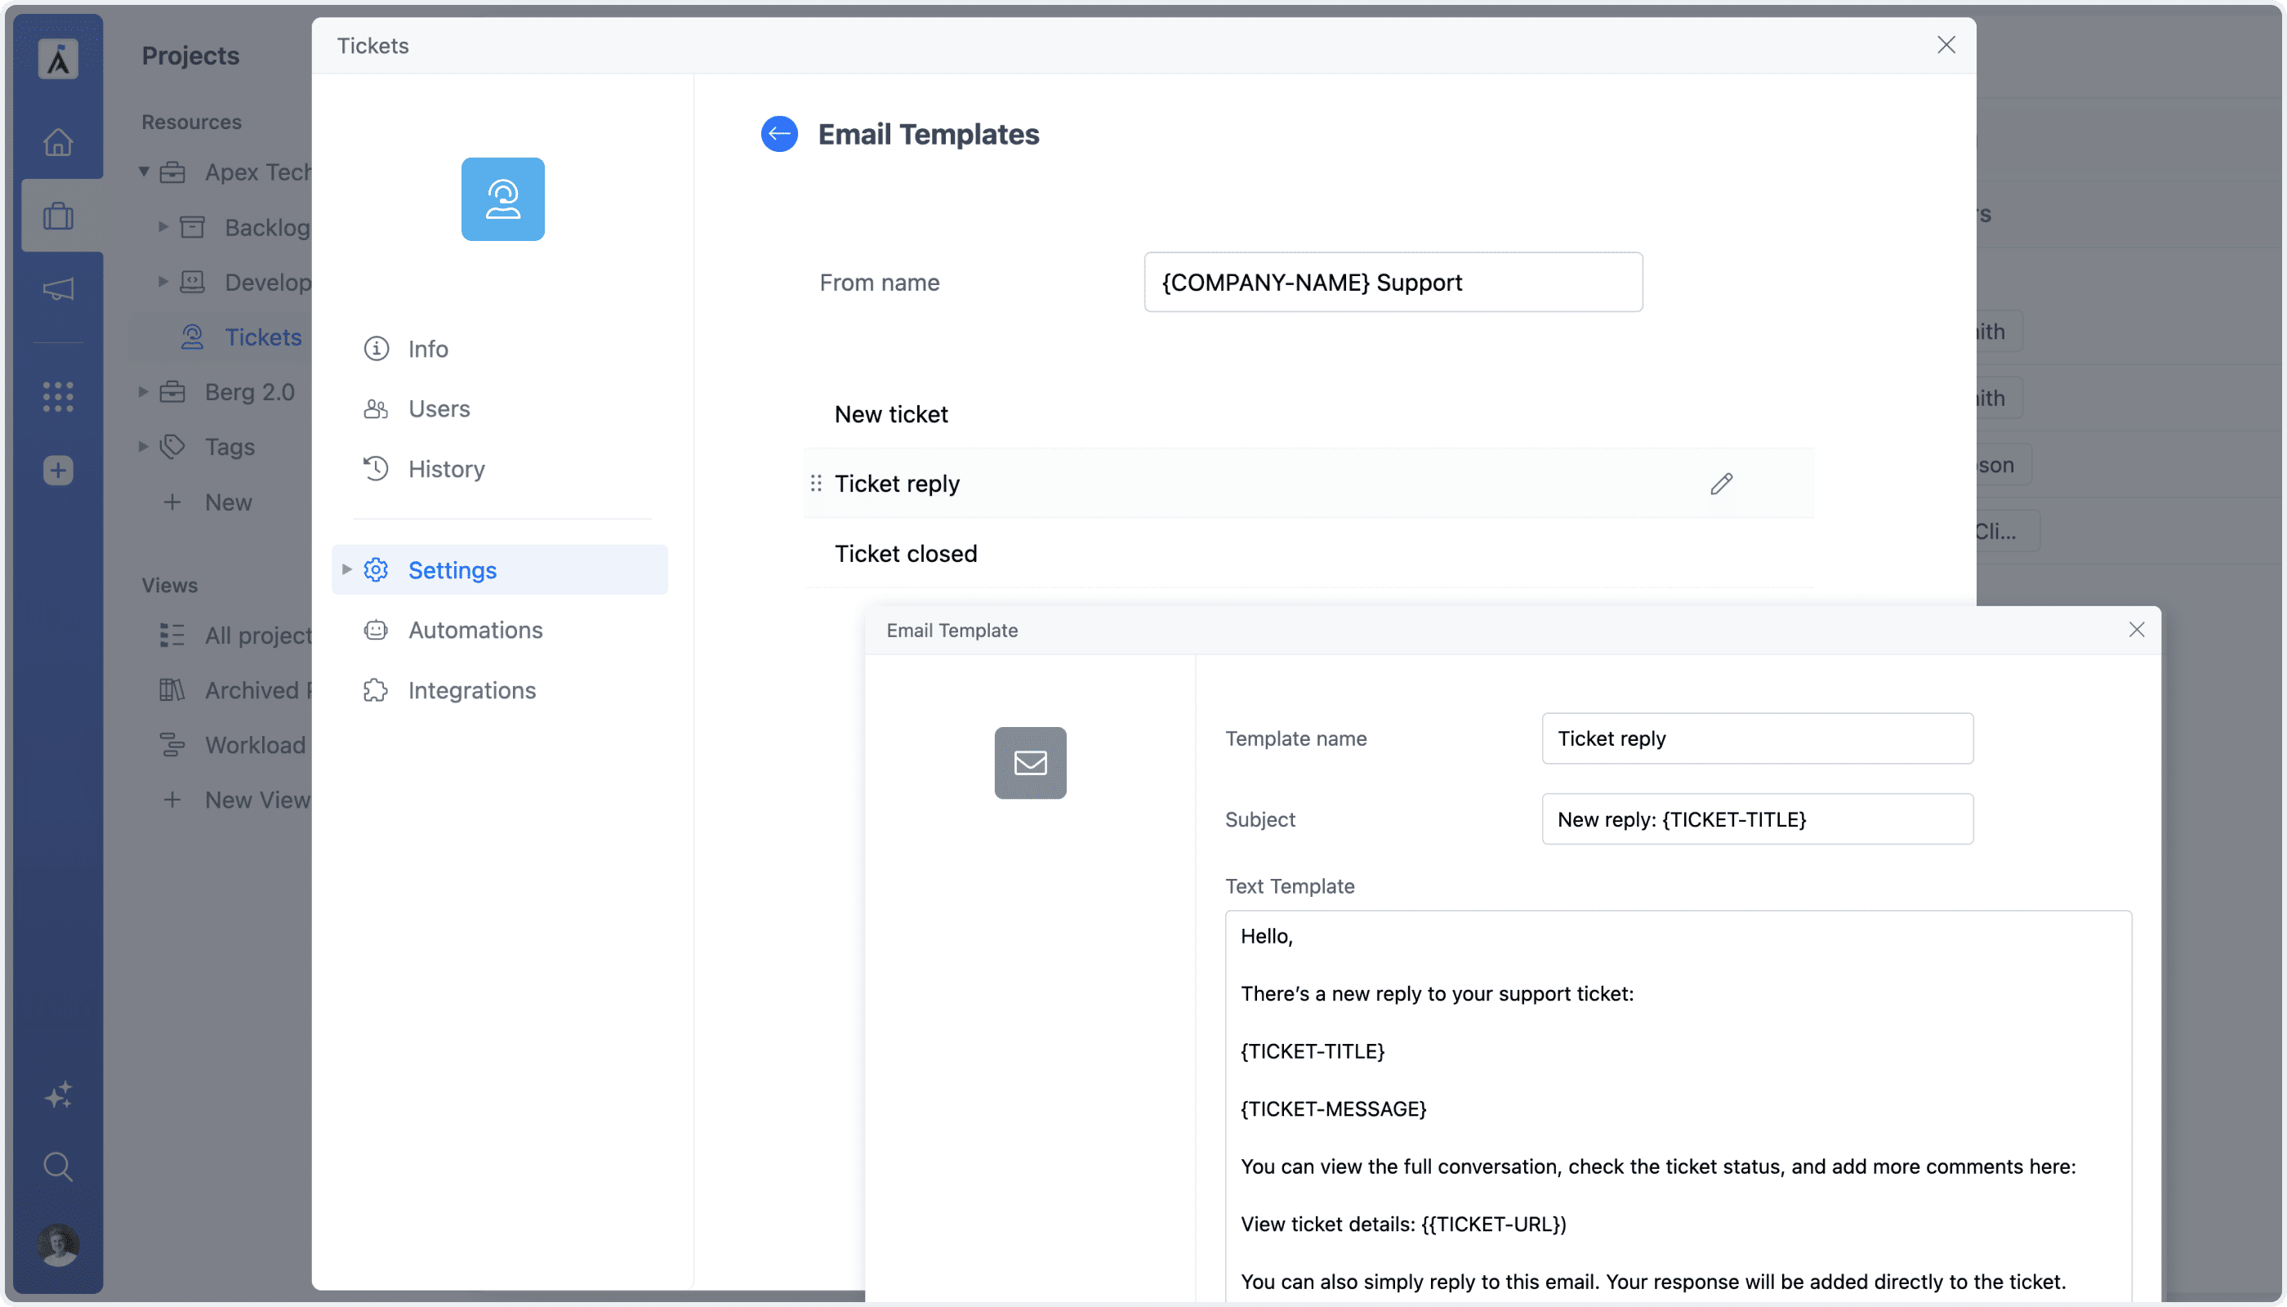Click the pencil edit icon on the Ticket reply row

pyautogui.click(x=1721, y=484)
